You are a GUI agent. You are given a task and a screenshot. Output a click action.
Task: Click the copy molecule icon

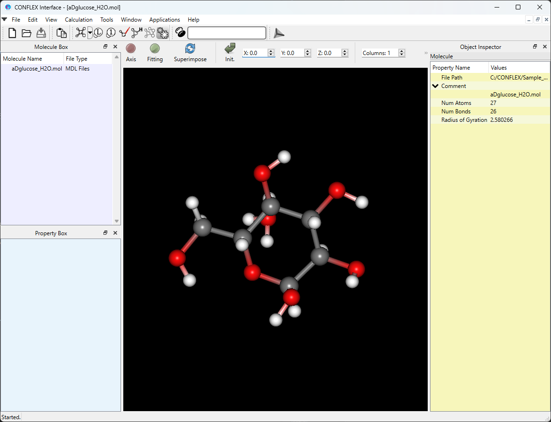[x=61, y=33]
